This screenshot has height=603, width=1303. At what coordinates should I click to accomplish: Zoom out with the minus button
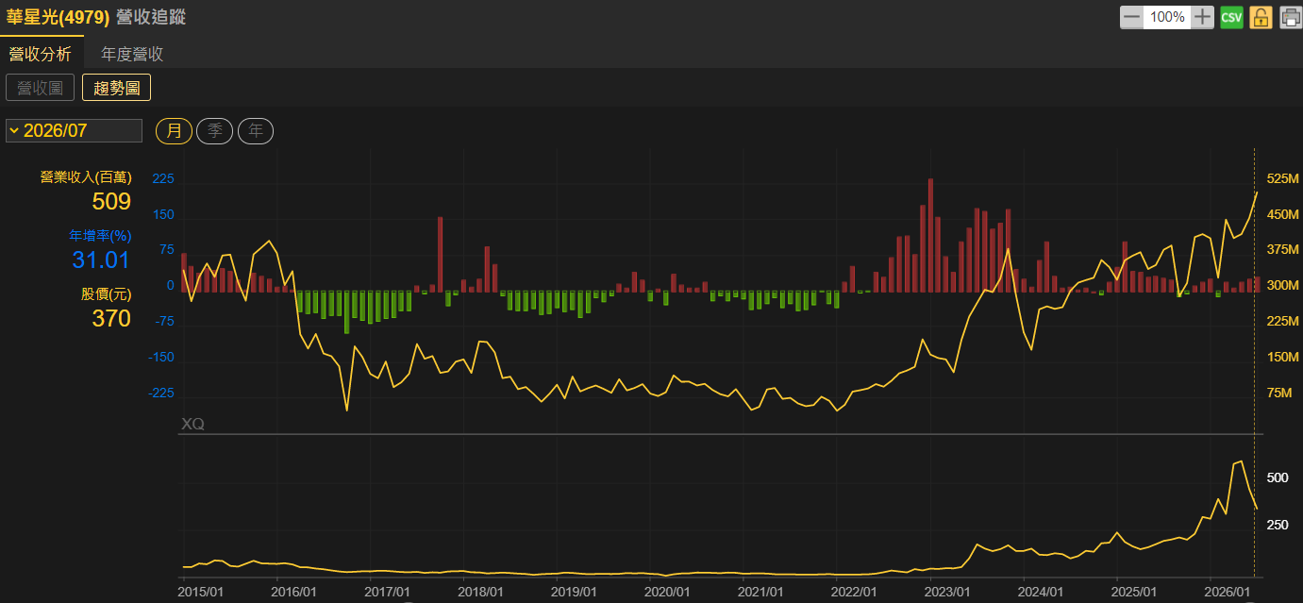click(1131, 17)
